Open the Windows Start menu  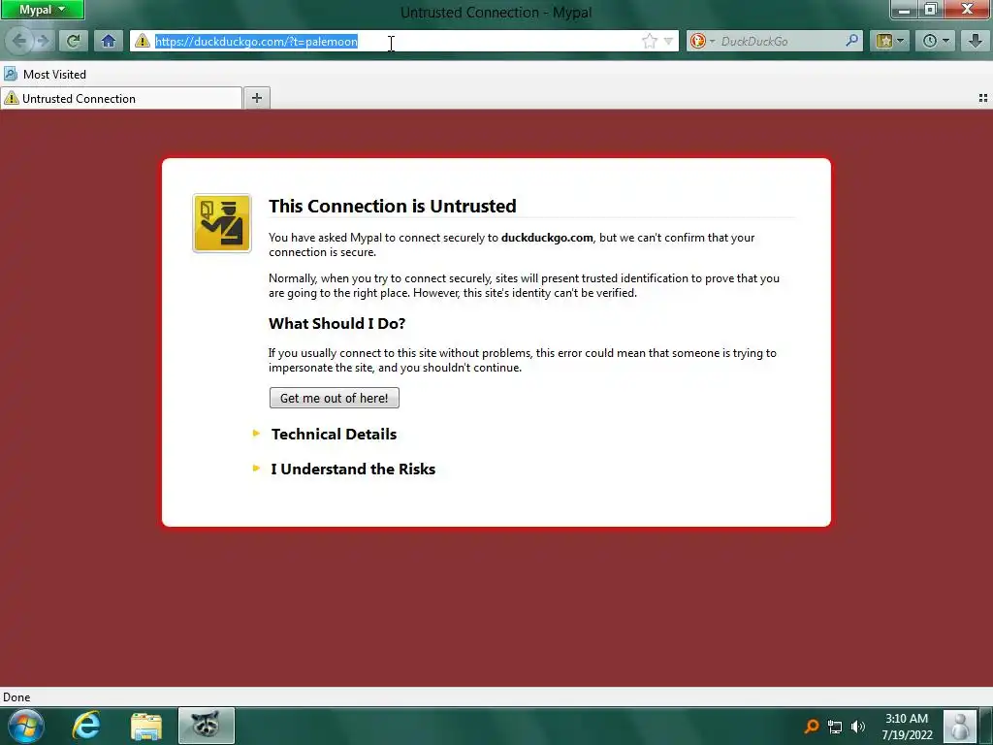(x=26, y=726)
